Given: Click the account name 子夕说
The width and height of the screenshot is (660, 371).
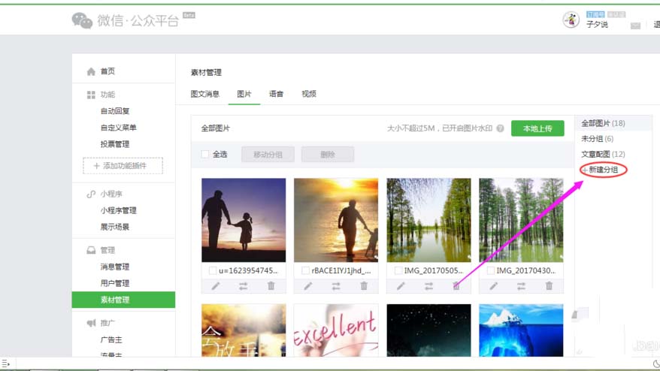Looking at the screenshot, I should 598,24.
